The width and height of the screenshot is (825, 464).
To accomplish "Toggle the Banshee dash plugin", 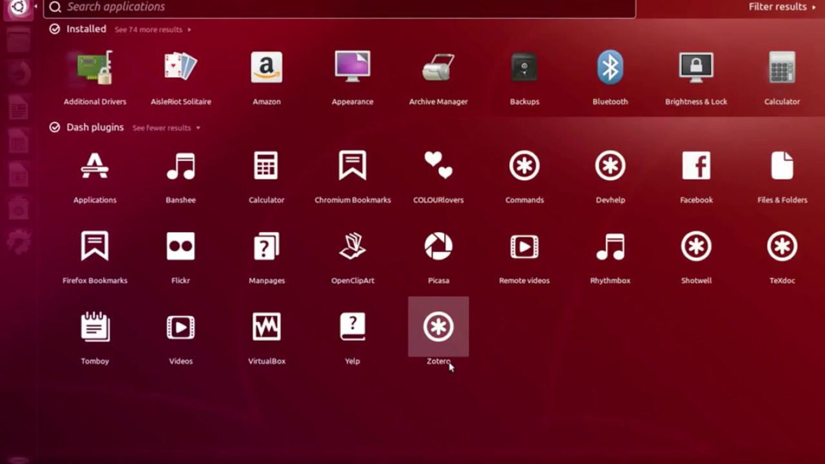I will (x=180, y=166).
